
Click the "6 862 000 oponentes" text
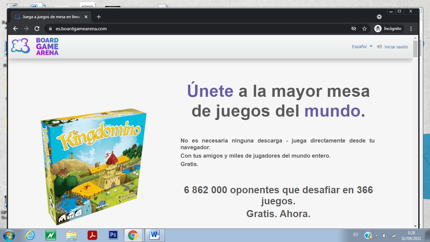232,190
